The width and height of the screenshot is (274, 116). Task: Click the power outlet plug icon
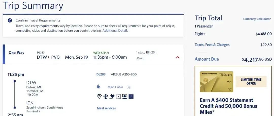pos(112,96)
